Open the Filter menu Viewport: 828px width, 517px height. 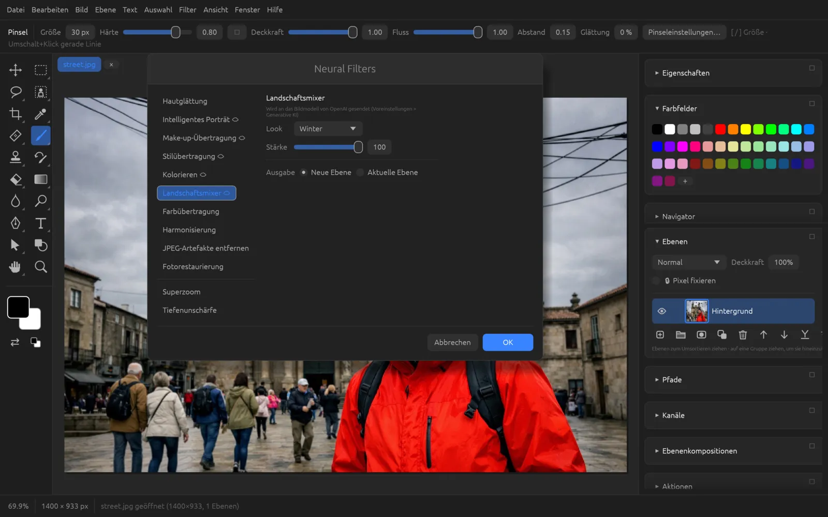[x=187, y=10]
